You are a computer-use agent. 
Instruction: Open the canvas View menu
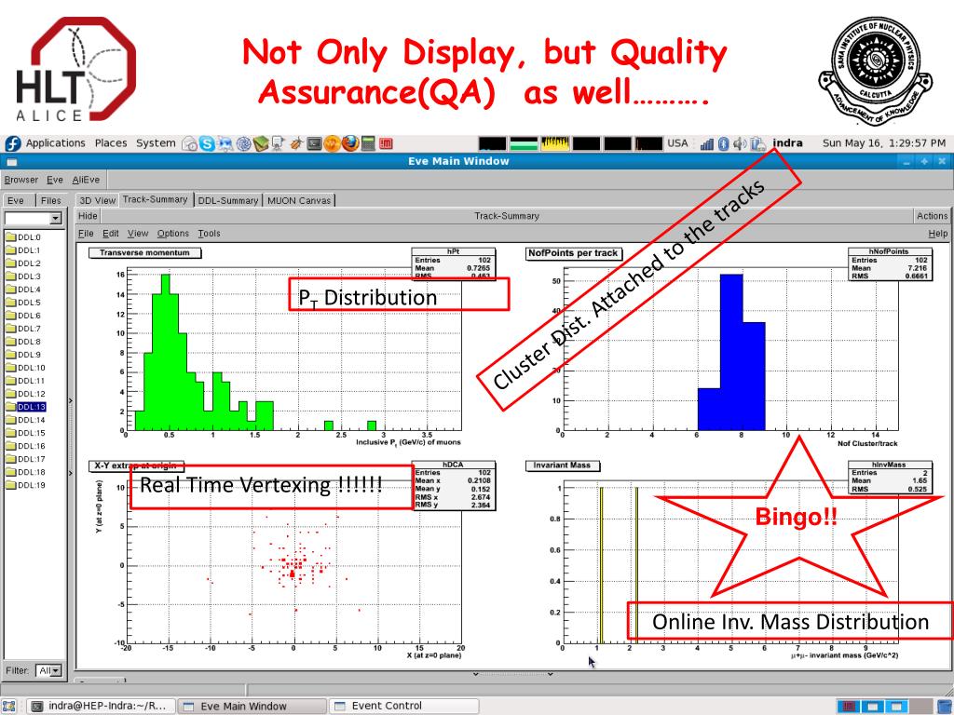(x=138, y=234)
